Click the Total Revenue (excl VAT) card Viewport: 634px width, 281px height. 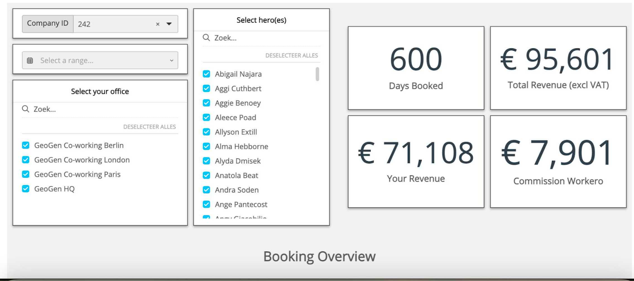[x=558, y=68]
